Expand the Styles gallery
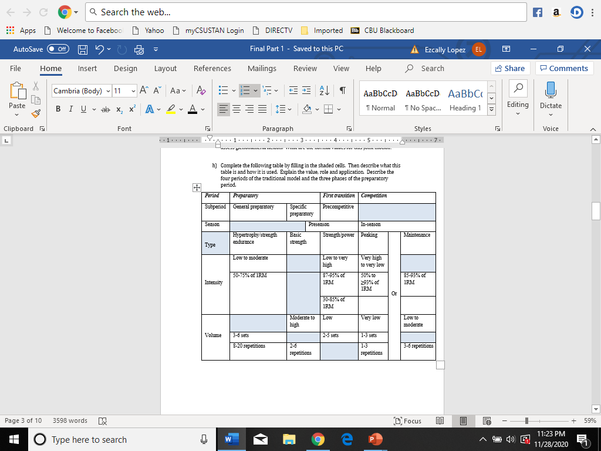 pyautogui.click(x=491, y=110)
